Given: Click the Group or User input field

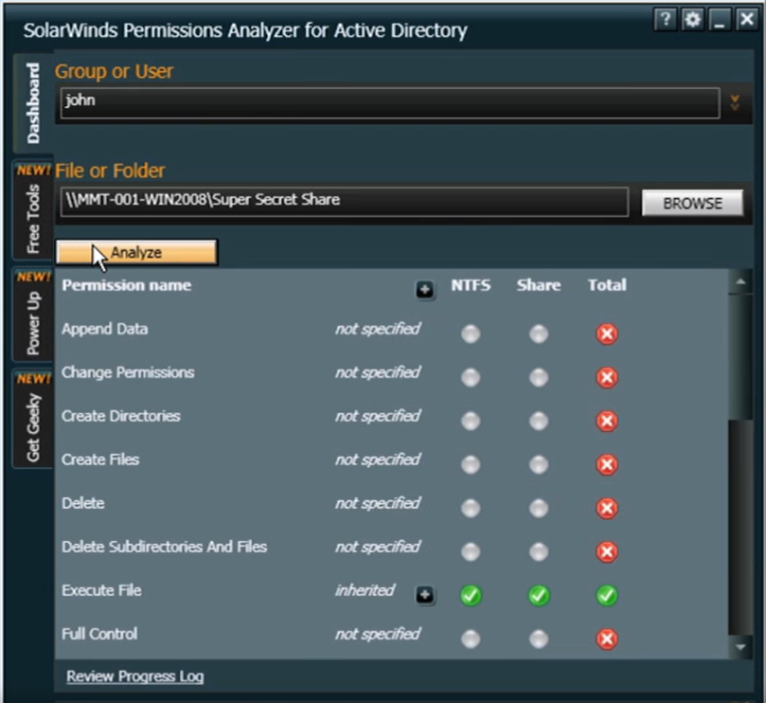Looking at the screenshot, I should click(x=390, y=103).
